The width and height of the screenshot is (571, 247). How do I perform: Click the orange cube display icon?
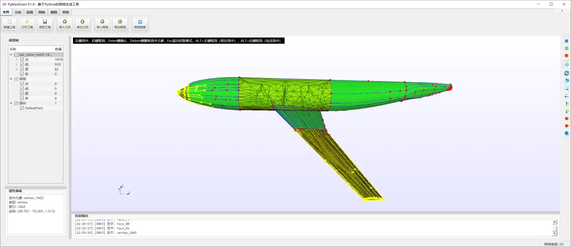[x=566, y=55]
